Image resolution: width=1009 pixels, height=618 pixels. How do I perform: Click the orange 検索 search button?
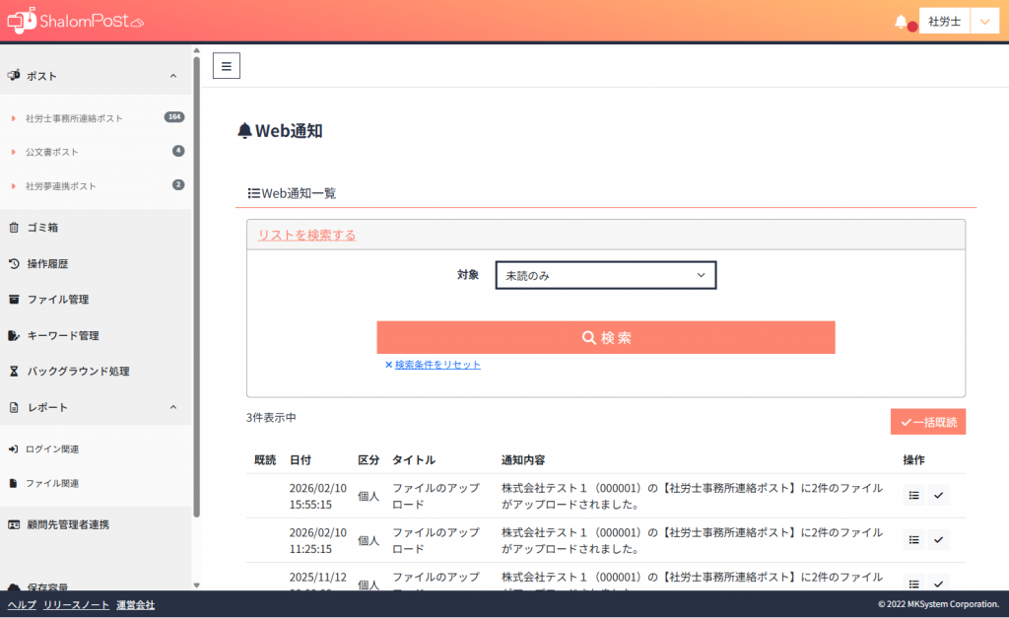[x=605, y=337]
